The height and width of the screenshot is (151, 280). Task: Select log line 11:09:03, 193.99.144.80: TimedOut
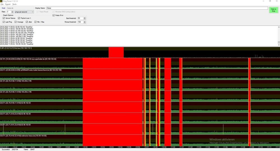pyautogui.click(x=17, y=29)
